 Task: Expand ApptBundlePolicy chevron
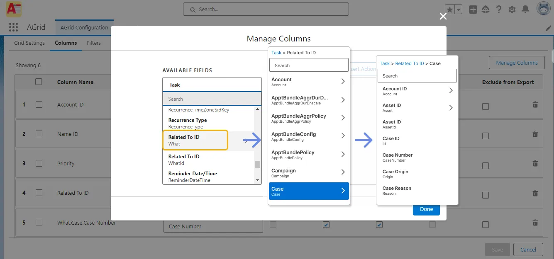pos(343,155)
